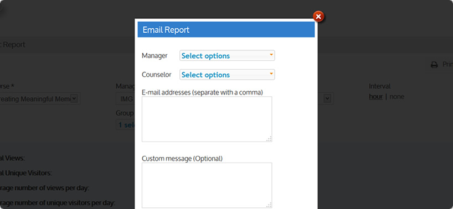Click the orange arrow on Counselor dropdown
This screenshot has height=209, width=453.
click(x=271, y=73)
